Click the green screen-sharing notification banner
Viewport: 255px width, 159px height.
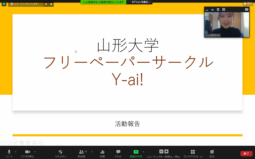104,2
